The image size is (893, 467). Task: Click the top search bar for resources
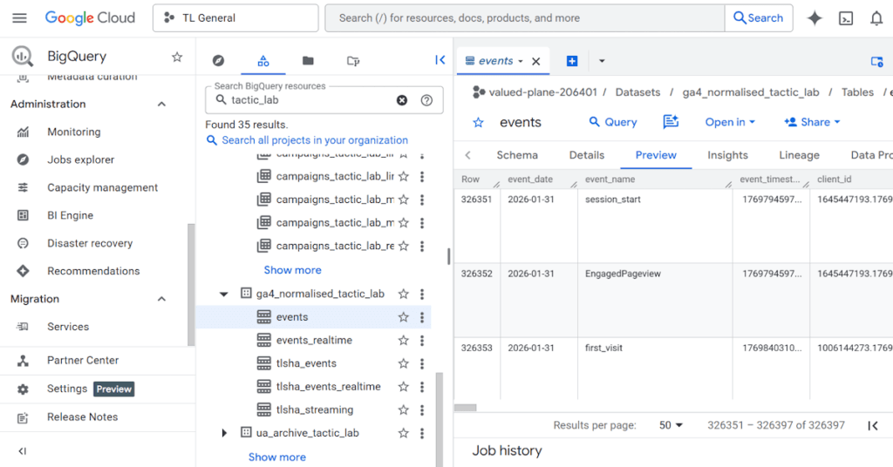(523, 18)
